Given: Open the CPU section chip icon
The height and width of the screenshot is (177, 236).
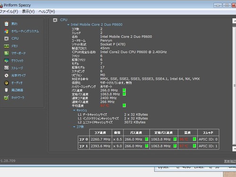Looking at the screenshot, I should 7,39.
